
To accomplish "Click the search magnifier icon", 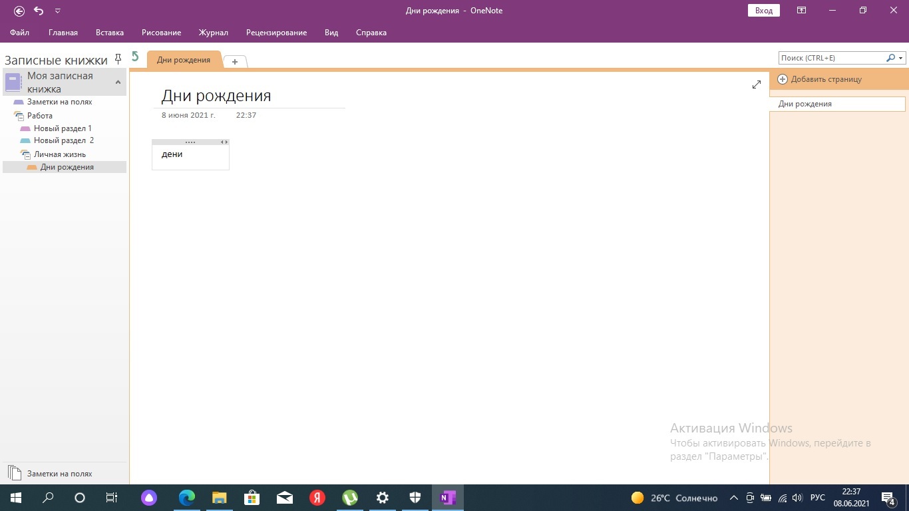I will (x=891, y=58).
